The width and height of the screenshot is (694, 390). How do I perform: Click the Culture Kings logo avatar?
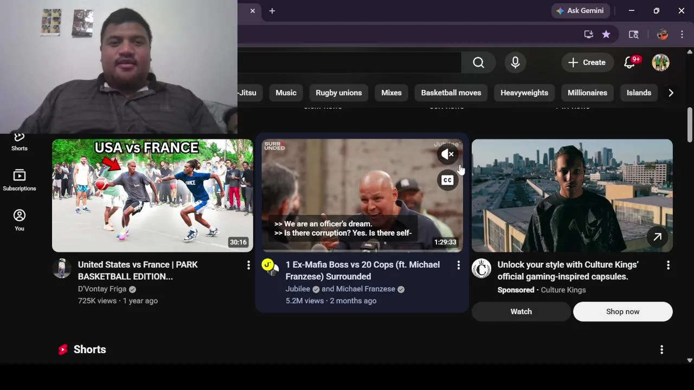(x=481, y=269)
